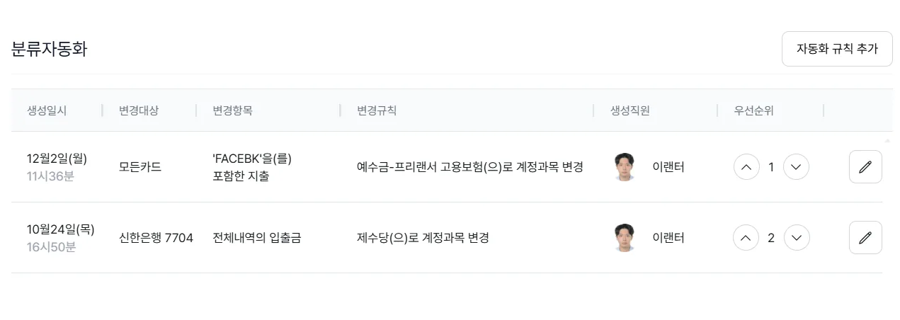The image size is (900, 320).
Task: Select the 생성직원 column header
Action: 630,110
